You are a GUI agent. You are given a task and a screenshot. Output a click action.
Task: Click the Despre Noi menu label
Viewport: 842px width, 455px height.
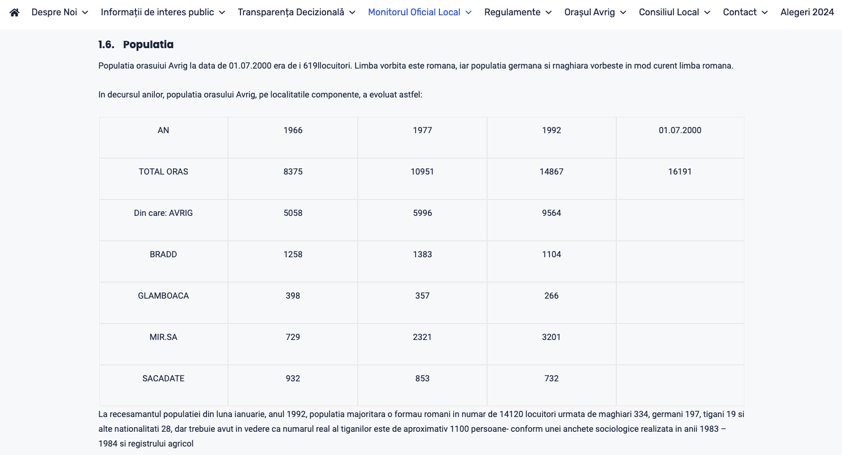point(54,12)
